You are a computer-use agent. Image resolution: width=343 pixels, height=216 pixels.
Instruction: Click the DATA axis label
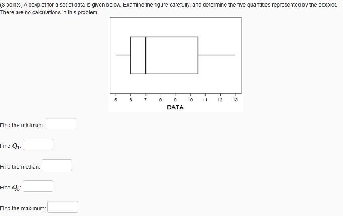click(x=176, y=107)
